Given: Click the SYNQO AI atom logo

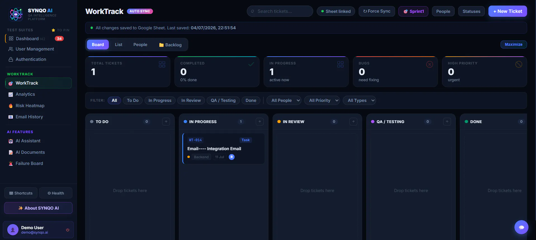Looking at the screenshot, I should pyautogui.click(x=16, y=14).
